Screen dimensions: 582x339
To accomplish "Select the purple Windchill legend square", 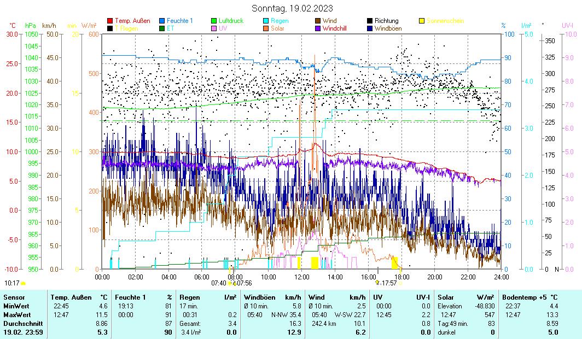I will (318, 28).
